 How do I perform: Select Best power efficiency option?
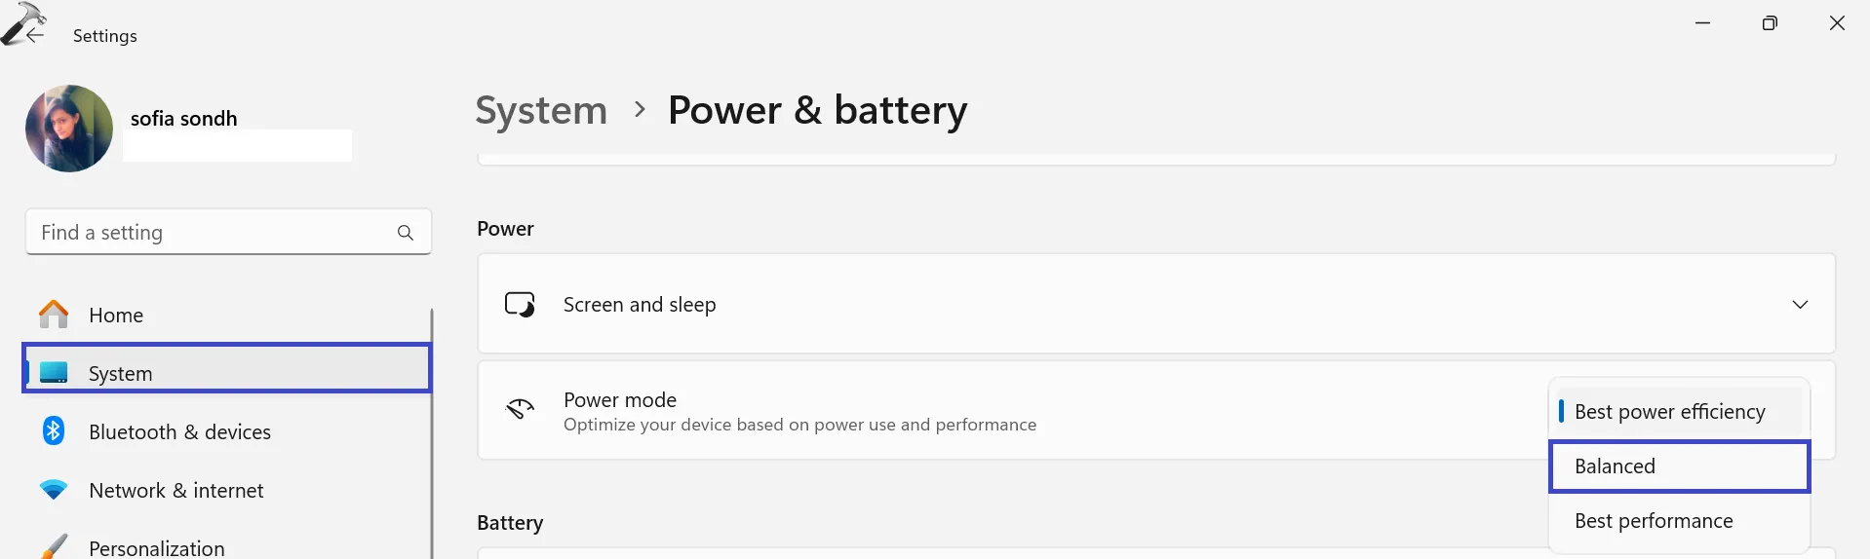1669,412
